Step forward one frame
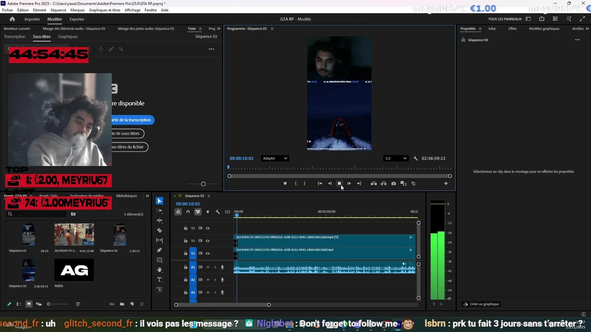The height and width of the screenshot is (332, 591). click(349, 184)
